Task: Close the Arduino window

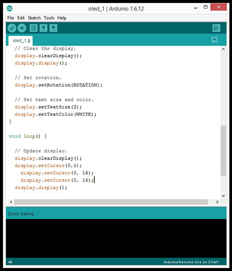Action: [219, 7]
